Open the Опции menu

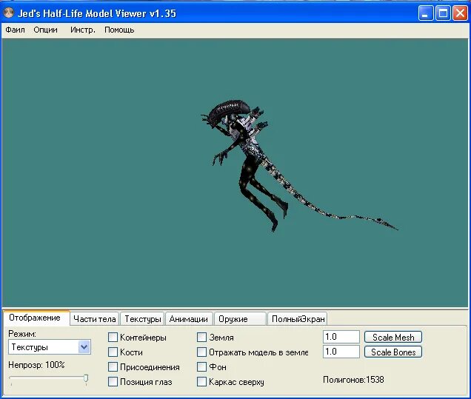[x=45, y=30]
